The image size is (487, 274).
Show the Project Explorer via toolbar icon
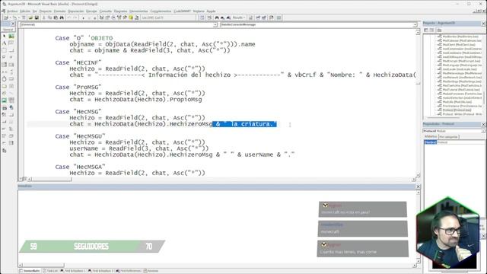tap(101, 18)
